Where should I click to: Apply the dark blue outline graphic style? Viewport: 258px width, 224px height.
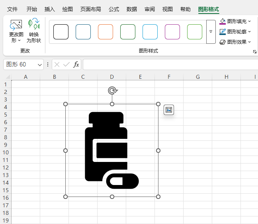(83, 32)
